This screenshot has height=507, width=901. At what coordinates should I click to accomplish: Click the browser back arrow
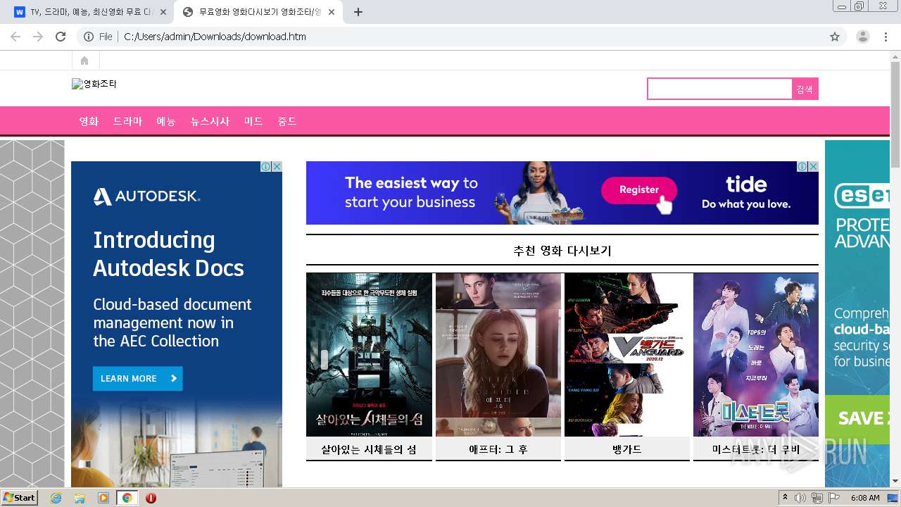pyautogui.click(x=15, y=37)
